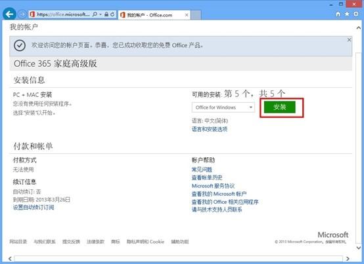
Task: Open 查看我的 Microsoft 帐户 link
Action: coord(219,194)
